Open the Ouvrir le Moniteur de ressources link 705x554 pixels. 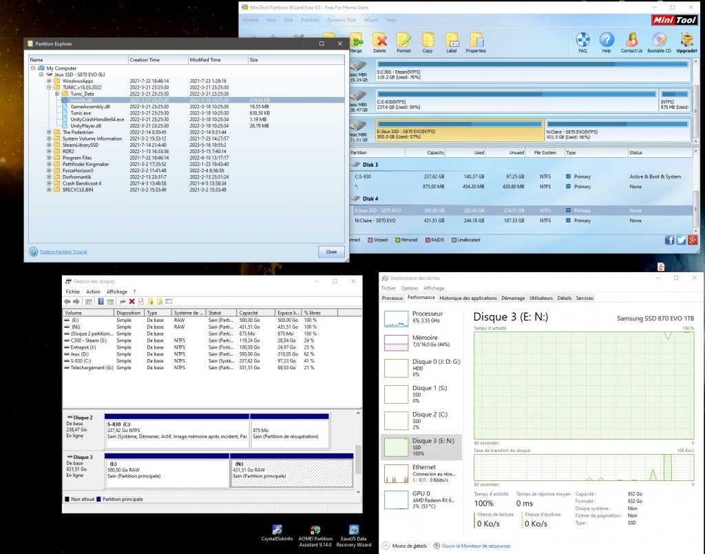[476, 546]
